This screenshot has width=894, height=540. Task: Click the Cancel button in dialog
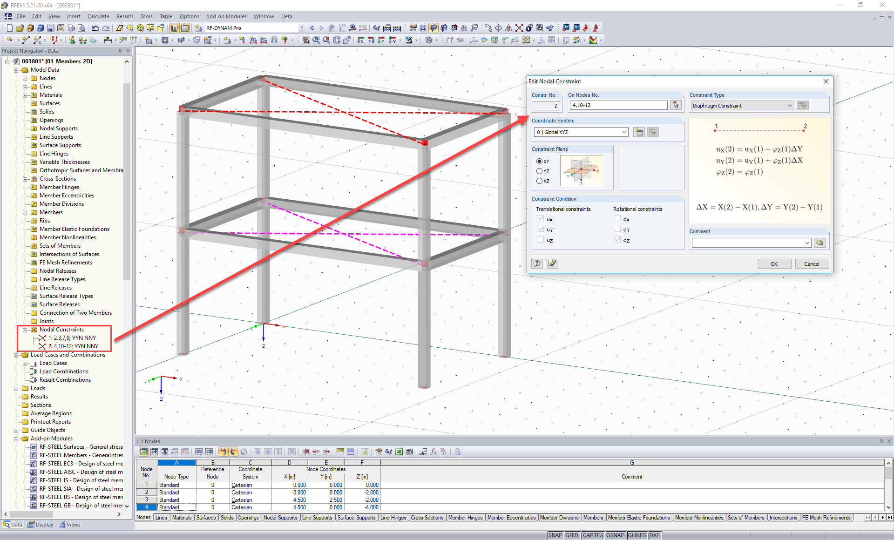pyautogui.click(x=810, y=263)
